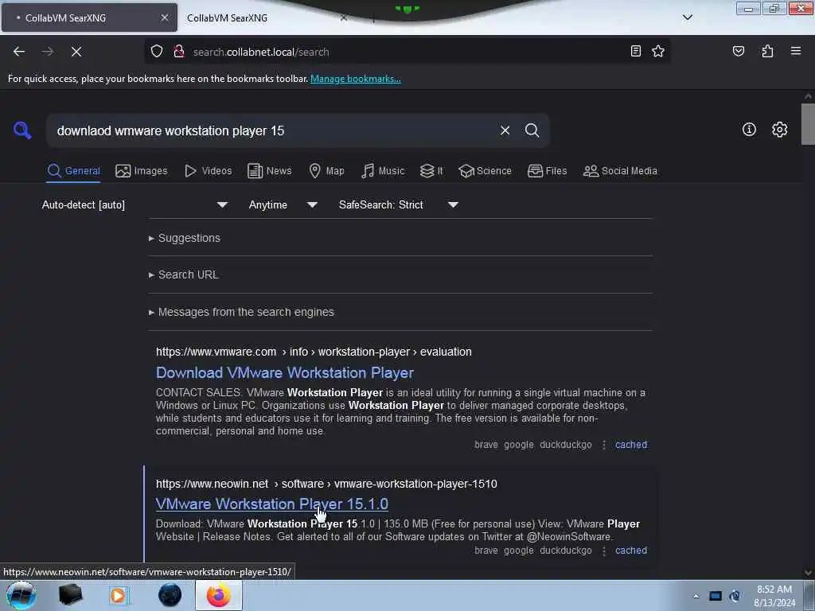Open taskbar clock showing 8:52 AM
This screenshot has width=815, height=611.
pyautogui.click(x=774, y=596)
